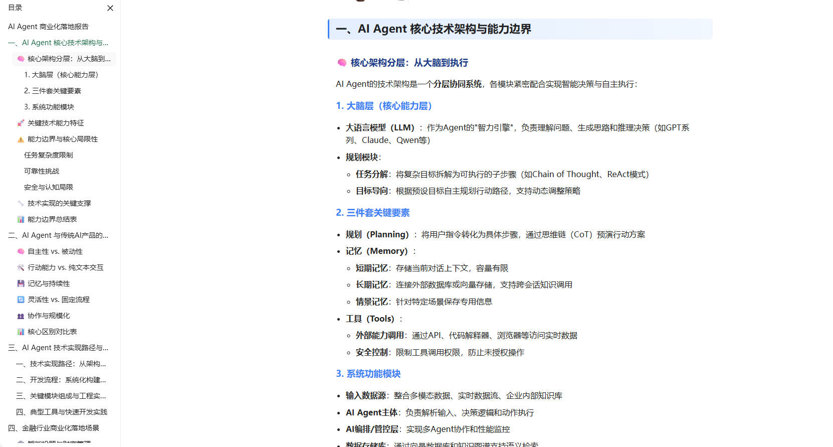Click the bold text 输入数据源
Image resolution: width=833 pixels, height=447 pixels.
click(x=366, y=395)
